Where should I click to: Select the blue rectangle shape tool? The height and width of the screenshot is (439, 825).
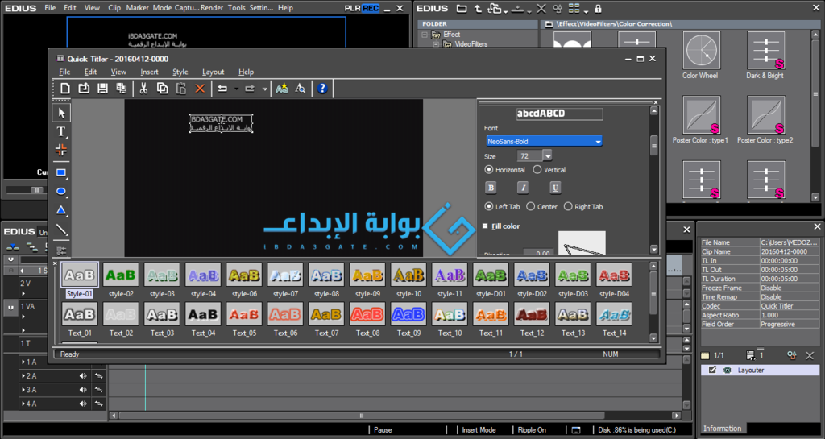point(61,172)
